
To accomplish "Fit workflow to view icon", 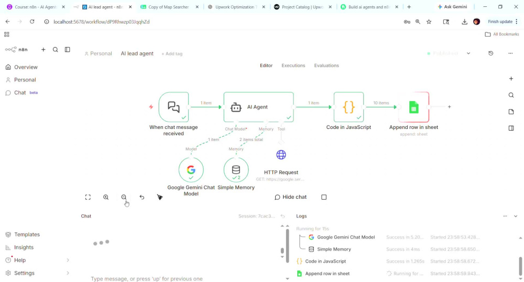I will tap(88, 197).
